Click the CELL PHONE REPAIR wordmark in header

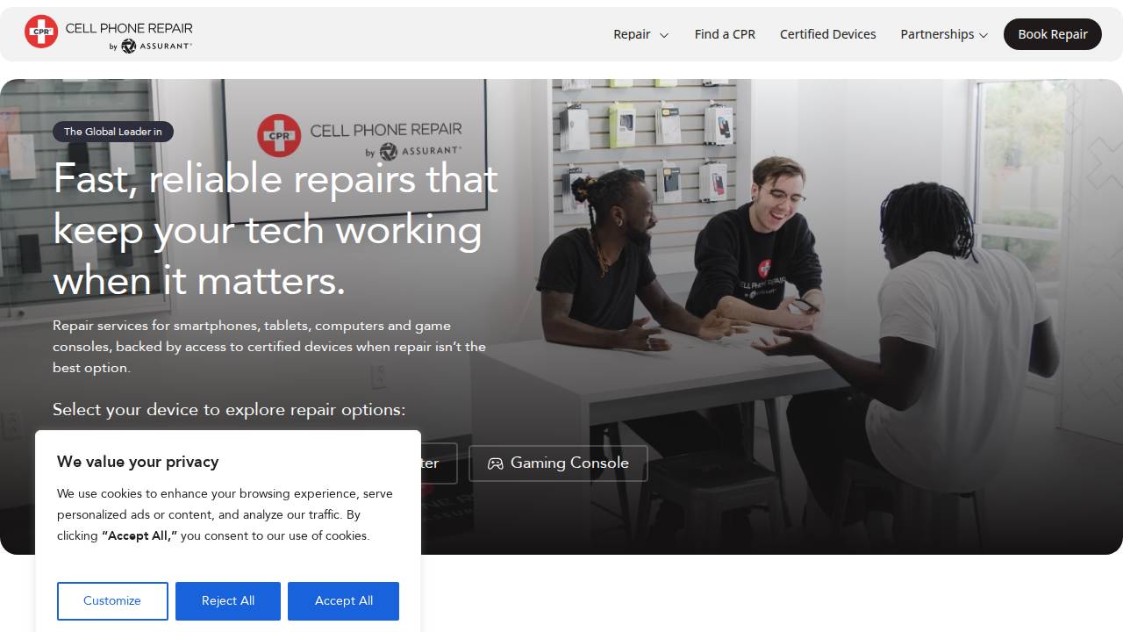coord(129,28)
